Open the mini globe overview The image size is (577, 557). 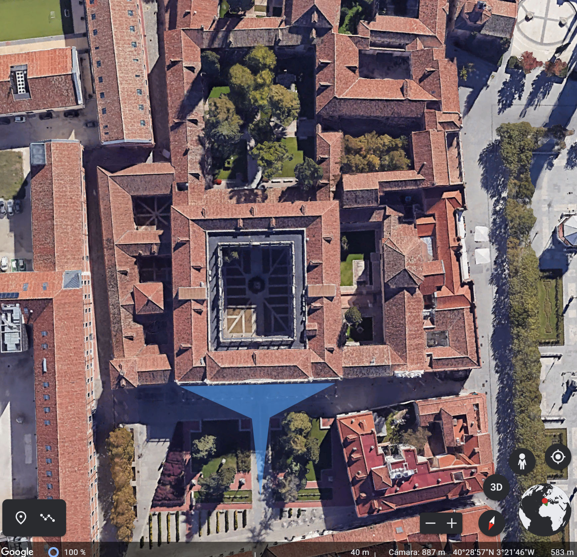(x=544, y=510)
